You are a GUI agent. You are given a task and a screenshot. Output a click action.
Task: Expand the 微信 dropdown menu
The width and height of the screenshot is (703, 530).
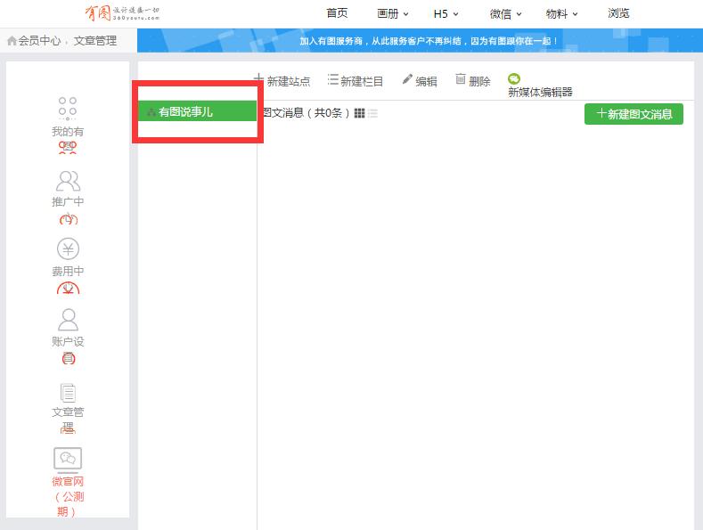(x=506, y=14)
